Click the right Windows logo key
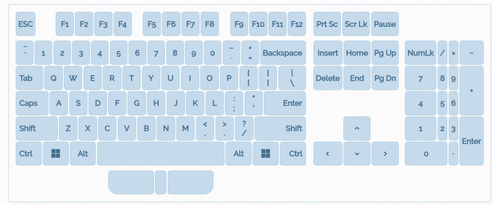The width and height of the screenshot is (493, 205). click(266, 154)
